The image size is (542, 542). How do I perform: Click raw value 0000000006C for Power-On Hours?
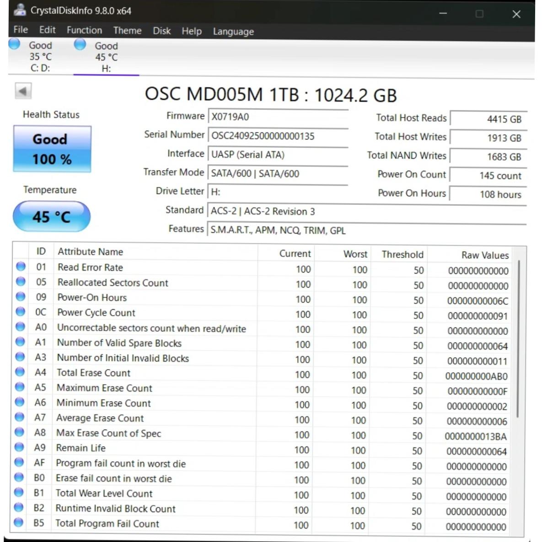478,301
